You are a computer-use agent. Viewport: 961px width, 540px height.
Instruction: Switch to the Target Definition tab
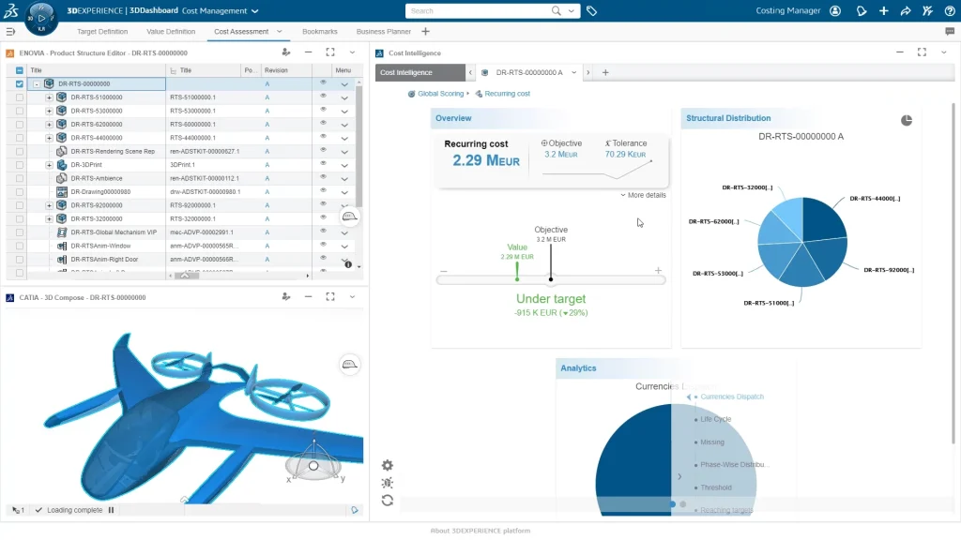102,32
